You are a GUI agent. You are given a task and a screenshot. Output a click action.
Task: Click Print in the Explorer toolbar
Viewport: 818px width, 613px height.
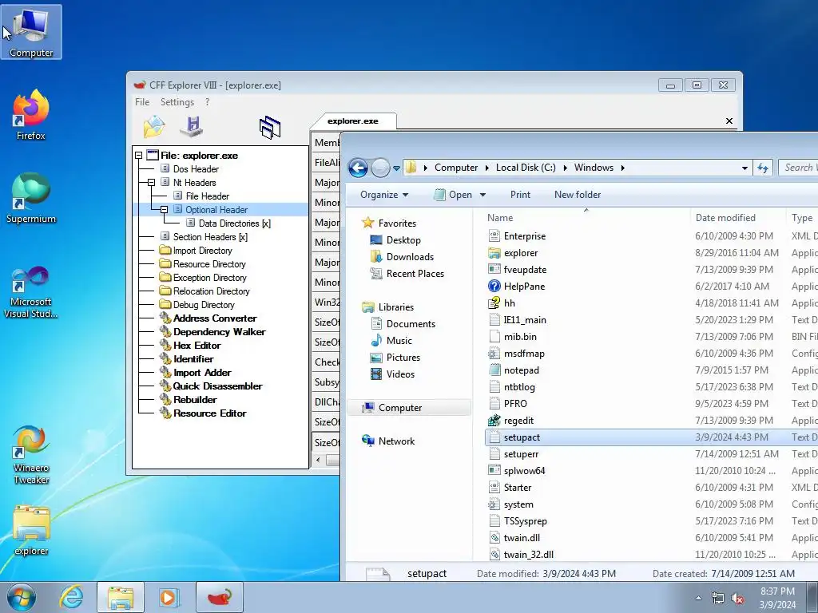[x=520, y=195]
